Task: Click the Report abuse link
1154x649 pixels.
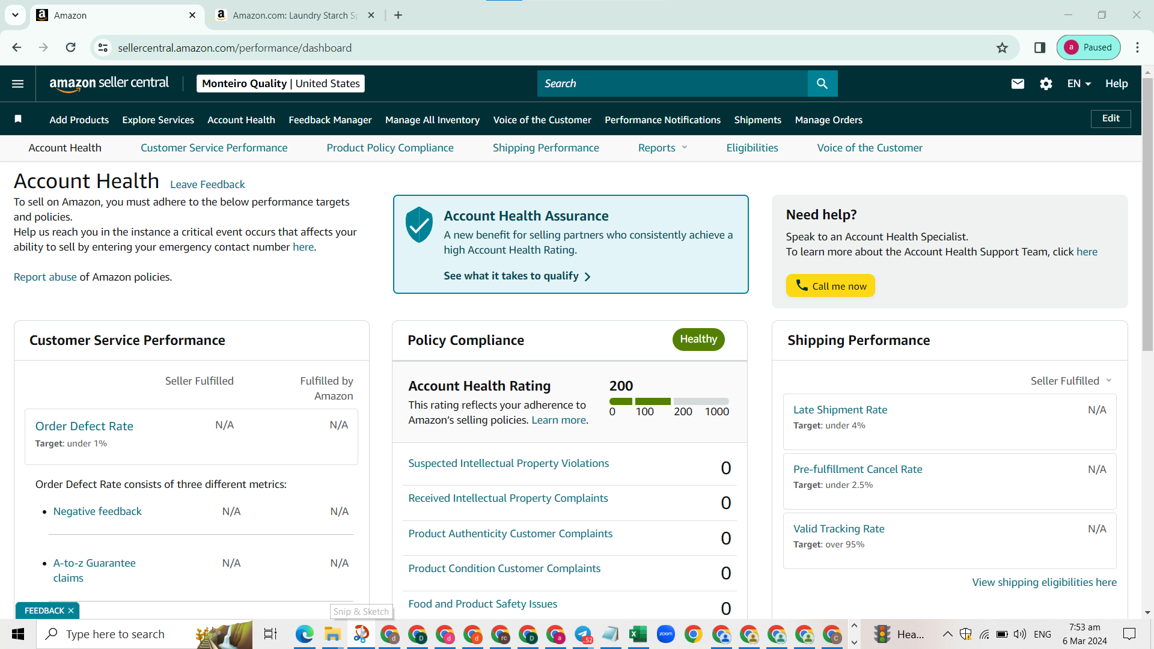Action: point(45,277)
